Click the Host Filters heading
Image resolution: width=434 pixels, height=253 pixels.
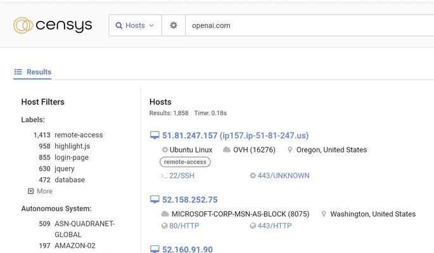coord(43,102)
